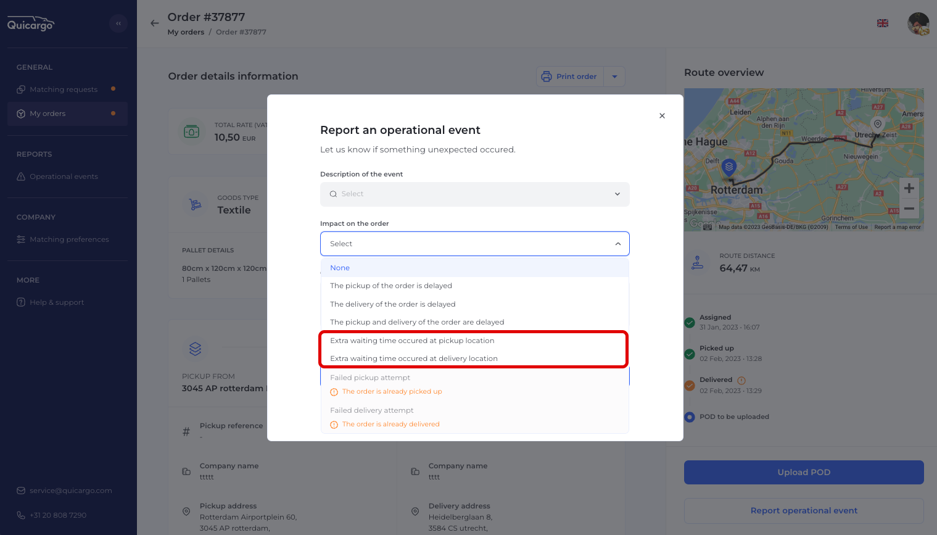Click the Report operational event button
937x535 pixels.
803,510
